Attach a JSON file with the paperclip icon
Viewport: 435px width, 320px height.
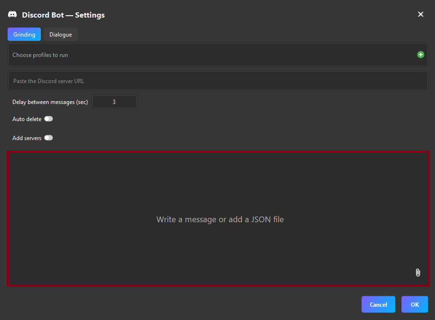(417, 272)
